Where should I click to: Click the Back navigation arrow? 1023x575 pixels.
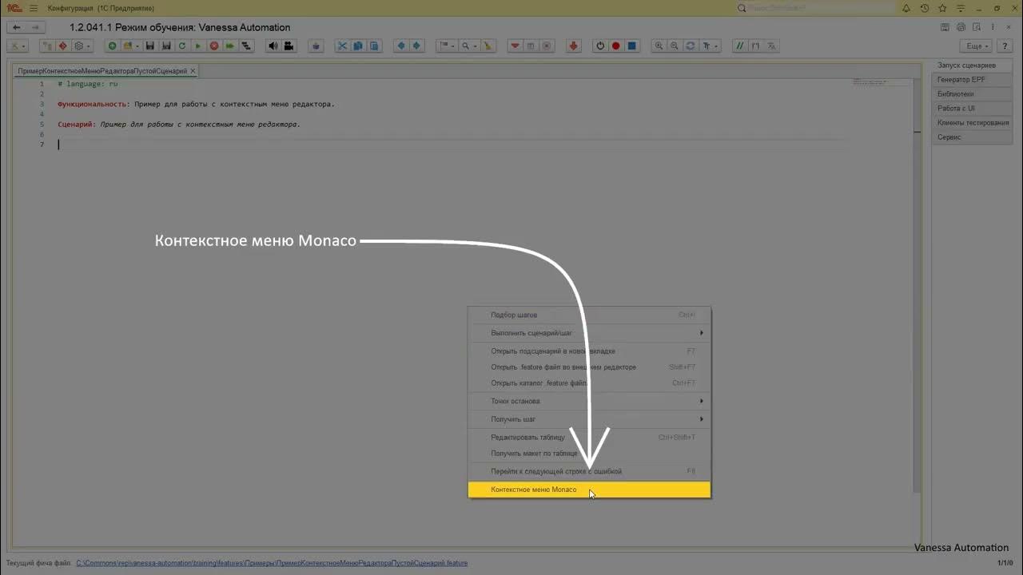click(16, 27)
